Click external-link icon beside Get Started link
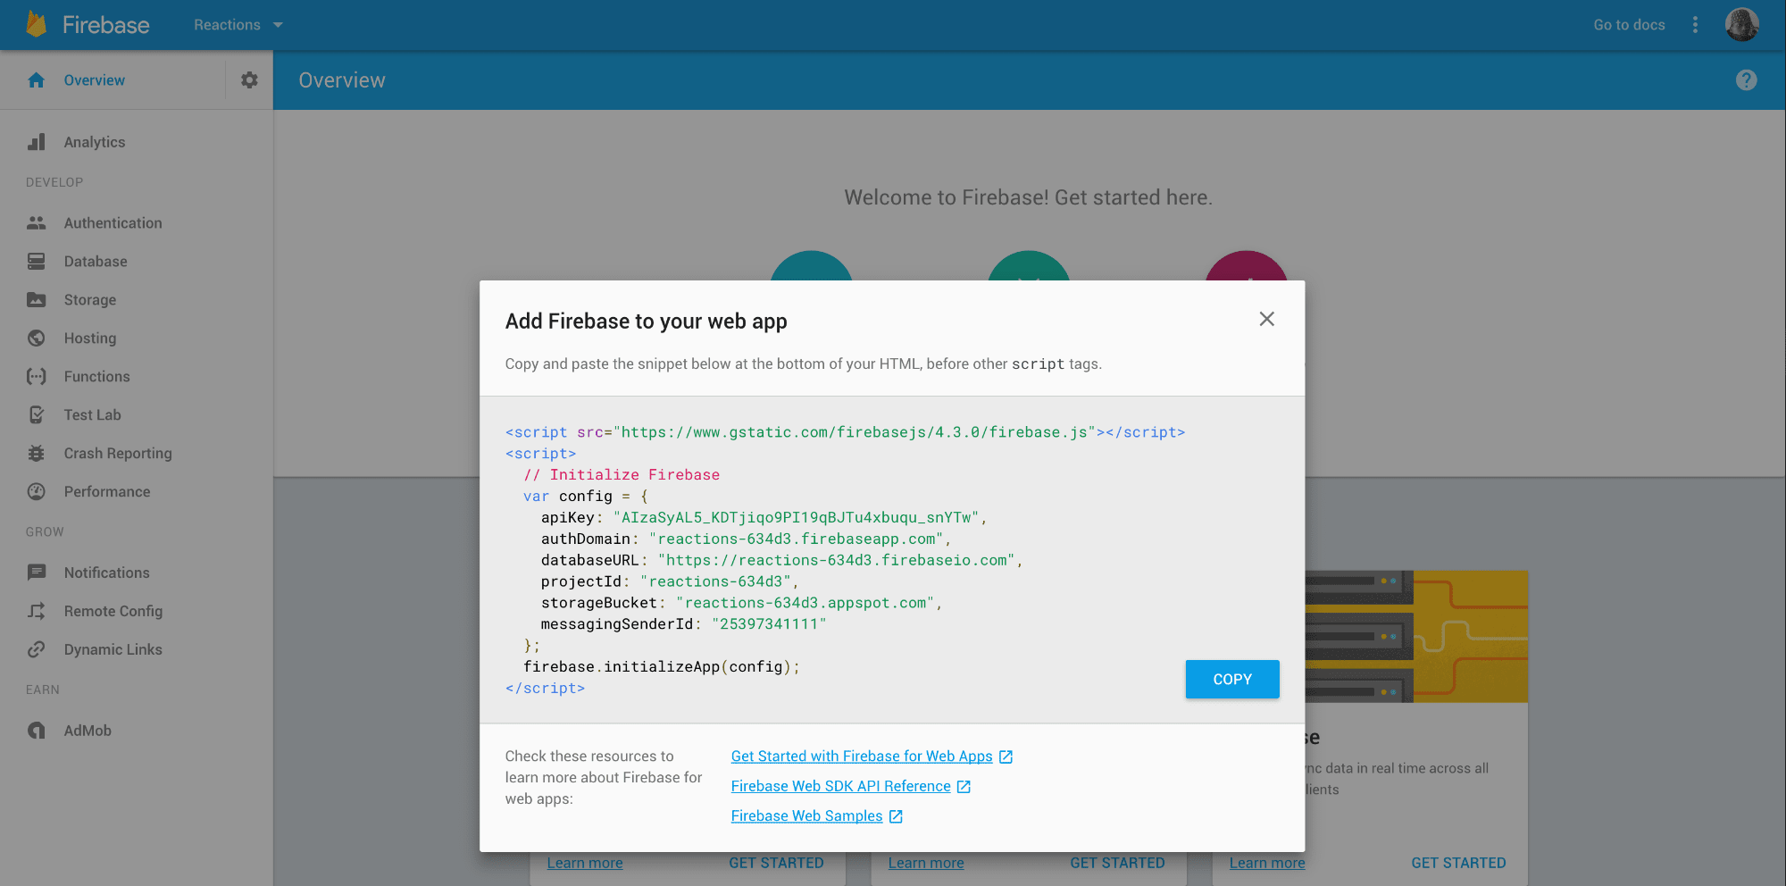Viewport: 1786px width, 886px height. point(1006,756)
